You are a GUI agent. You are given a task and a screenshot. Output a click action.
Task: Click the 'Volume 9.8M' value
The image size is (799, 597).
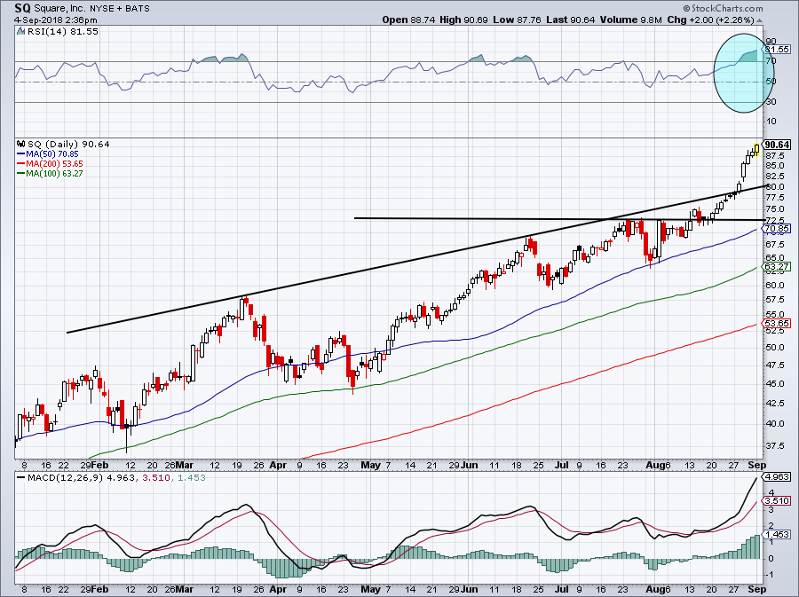point(631,20)
